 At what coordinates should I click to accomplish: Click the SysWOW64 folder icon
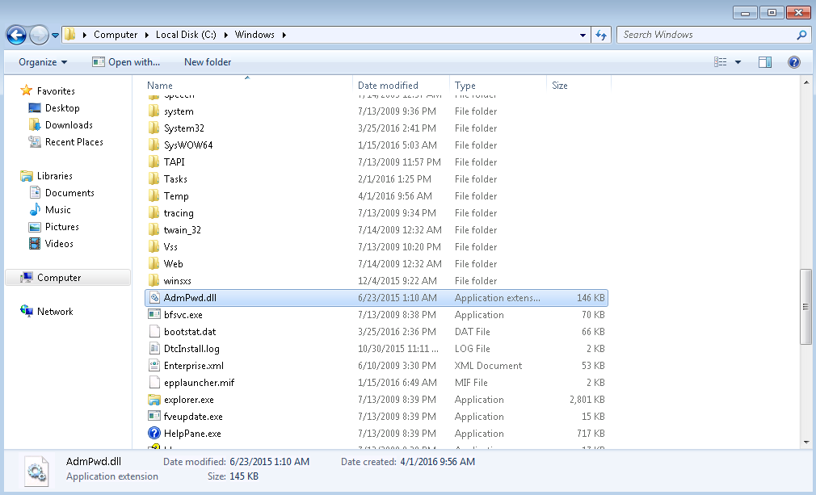coord(154,145)
